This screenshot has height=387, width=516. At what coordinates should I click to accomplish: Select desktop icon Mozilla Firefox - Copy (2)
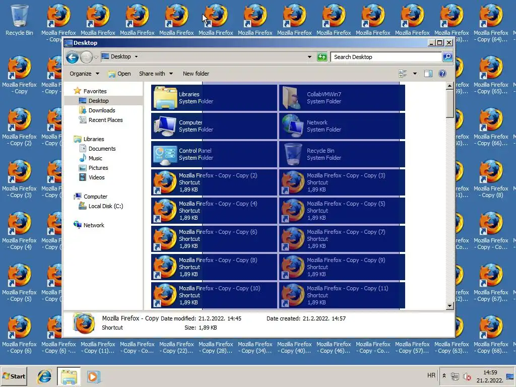[20, 127]
